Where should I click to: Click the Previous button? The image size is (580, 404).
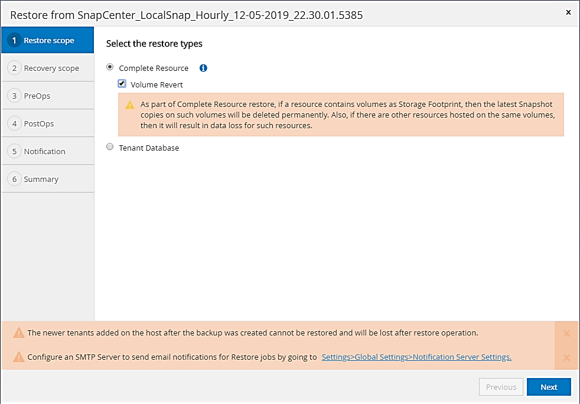coord(501,387)
